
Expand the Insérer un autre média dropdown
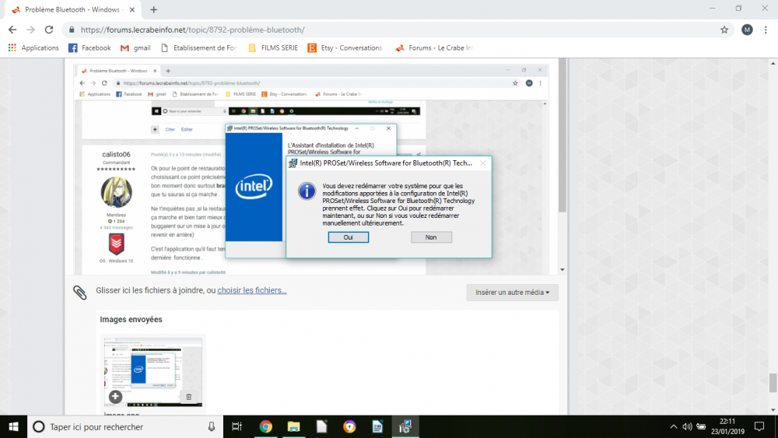512,293
